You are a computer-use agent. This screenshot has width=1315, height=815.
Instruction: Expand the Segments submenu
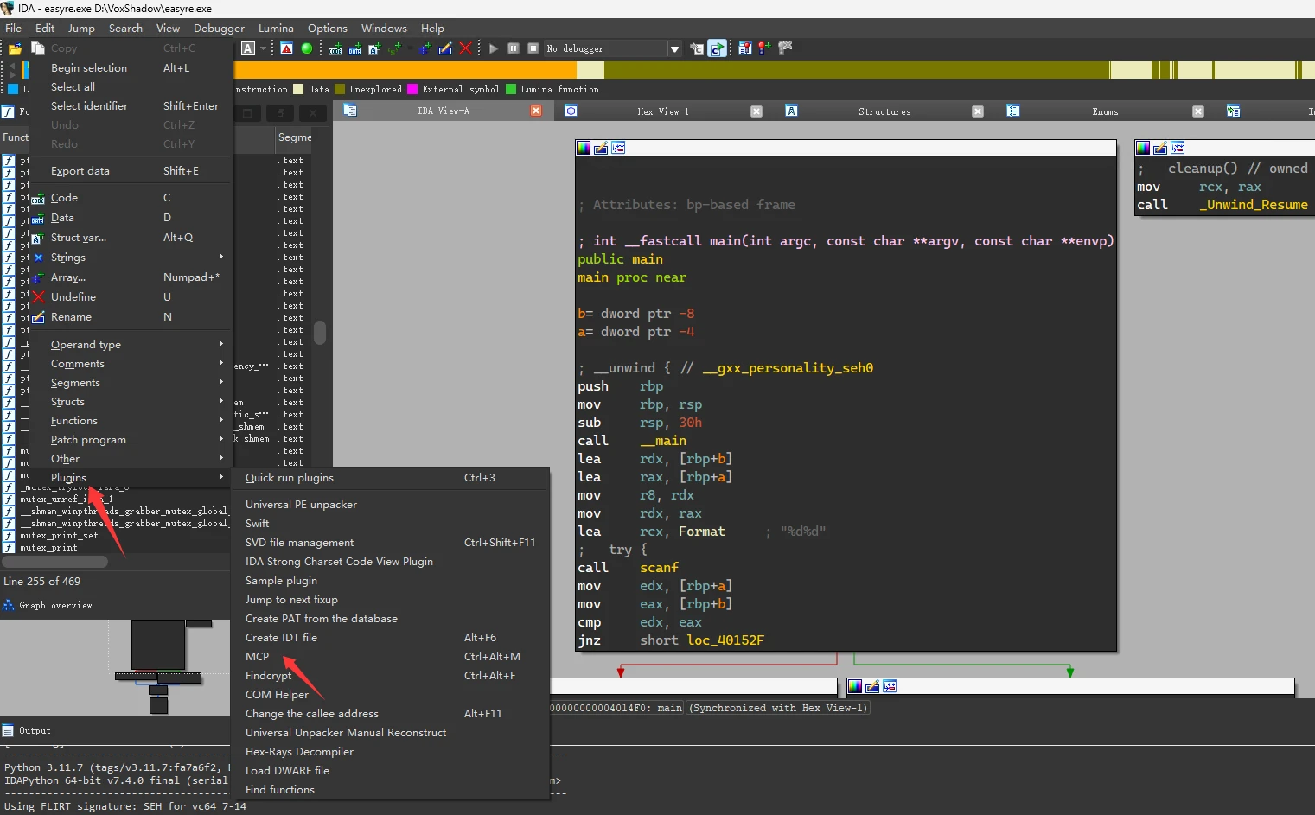pyautogui.click(x=131, y=383)
